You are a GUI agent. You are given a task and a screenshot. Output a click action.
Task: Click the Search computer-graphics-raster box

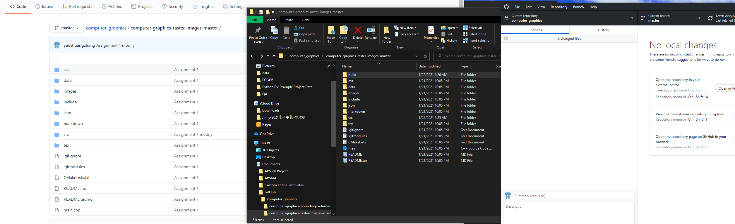click(467, 56)
